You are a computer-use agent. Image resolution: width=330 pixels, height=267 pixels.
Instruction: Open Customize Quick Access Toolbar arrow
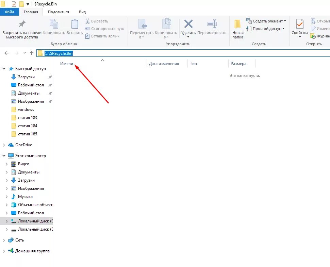tap(28, 4)
